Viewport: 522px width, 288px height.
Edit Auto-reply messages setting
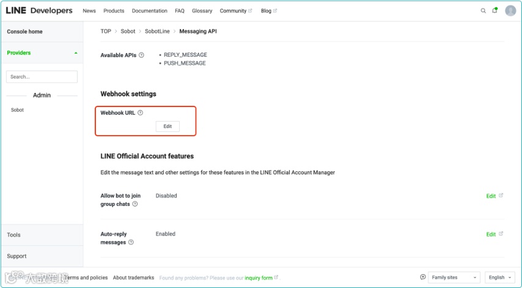[491, 234]
